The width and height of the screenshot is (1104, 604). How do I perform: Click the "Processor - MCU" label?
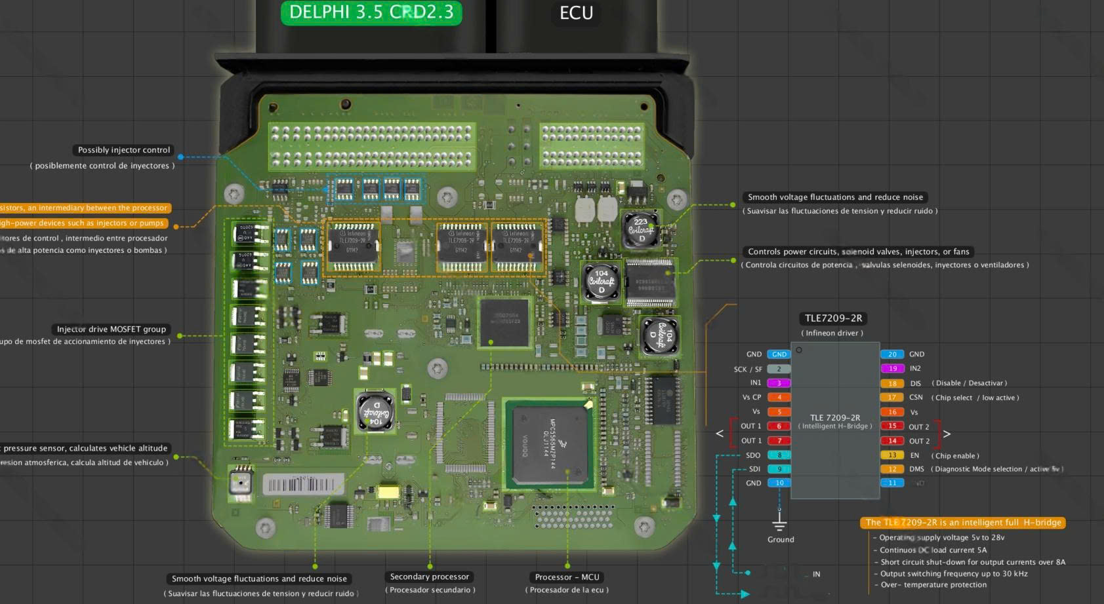coord(567,577)
